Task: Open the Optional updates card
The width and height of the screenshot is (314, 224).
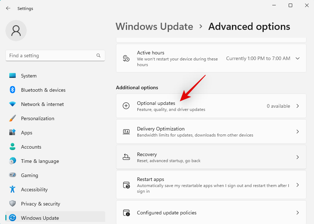Action: coord(211,106)
